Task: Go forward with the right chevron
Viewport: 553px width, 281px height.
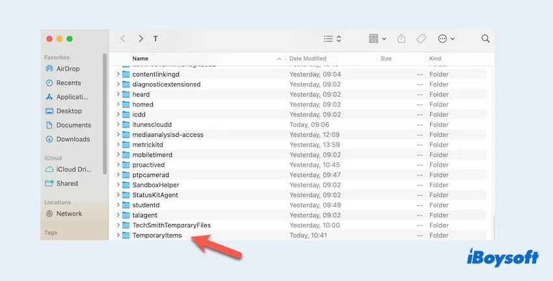Action: click(141, 39)
